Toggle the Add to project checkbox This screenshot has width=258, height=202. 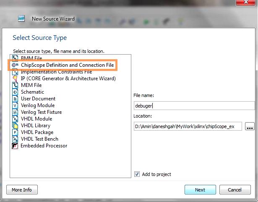coord(137,174)
